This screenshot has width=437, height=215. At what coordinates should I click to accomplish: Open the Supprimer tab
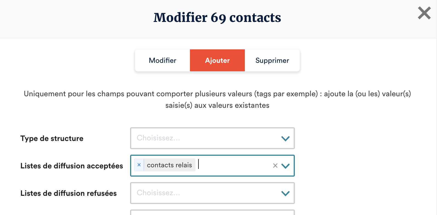(x=272, y=60)
